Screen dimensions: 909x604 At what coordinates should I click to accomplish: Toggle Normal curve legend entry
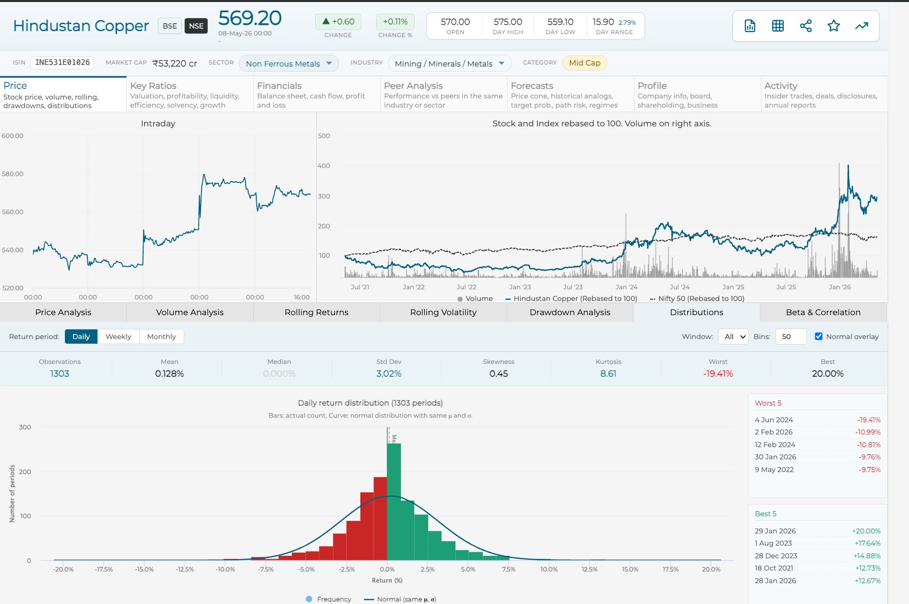[x=400, y=599]
